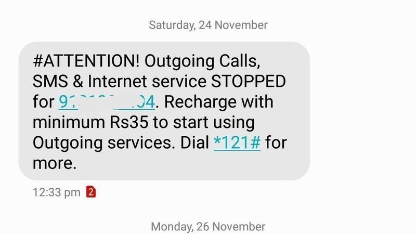The image size is (416, 234).
Task: Open the *121# dial link
Action: [237, 142]
